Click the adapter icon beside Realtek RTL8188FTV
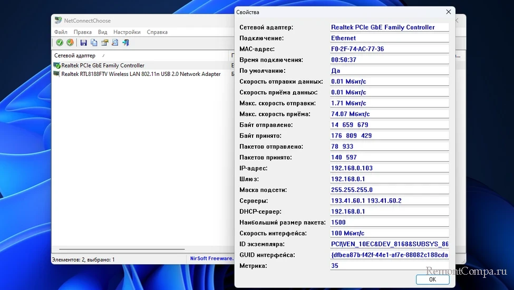This screenshot has width=514, height=290. tap(57, 74)
